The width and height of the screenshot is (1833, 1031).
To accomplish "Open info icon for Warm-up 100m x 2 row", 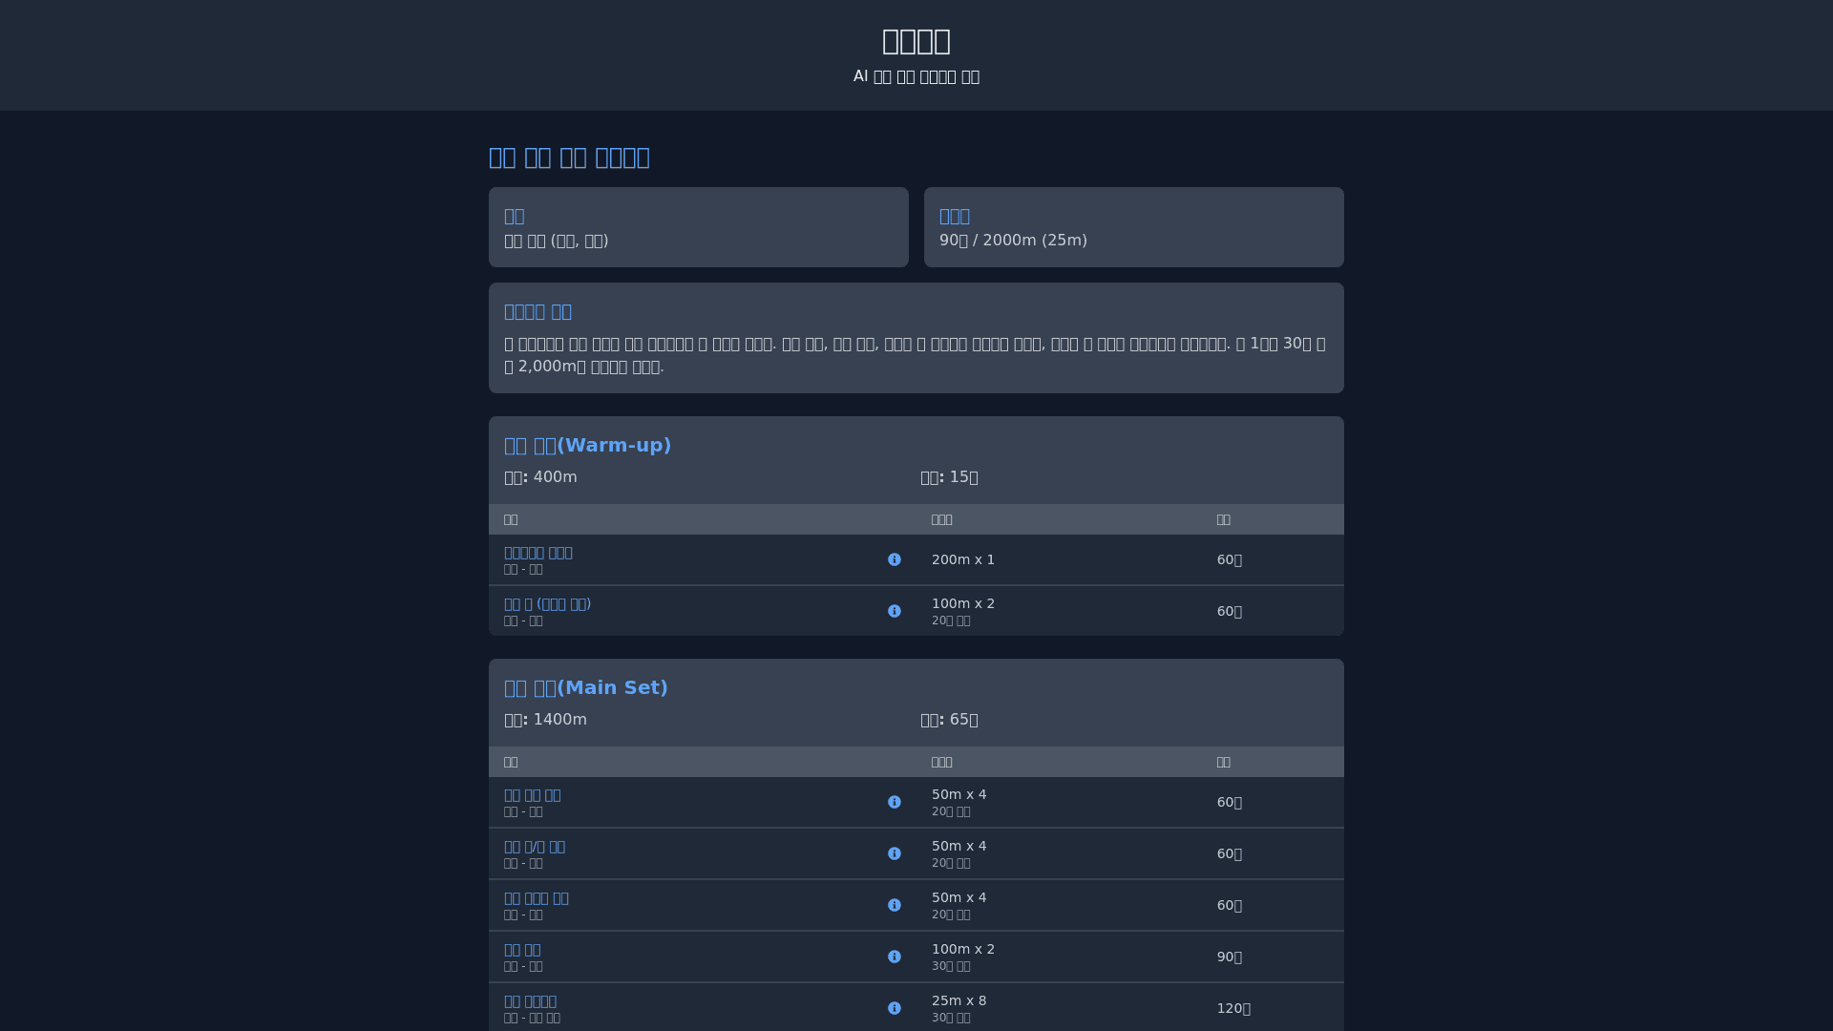I will [x=894, y=611].
